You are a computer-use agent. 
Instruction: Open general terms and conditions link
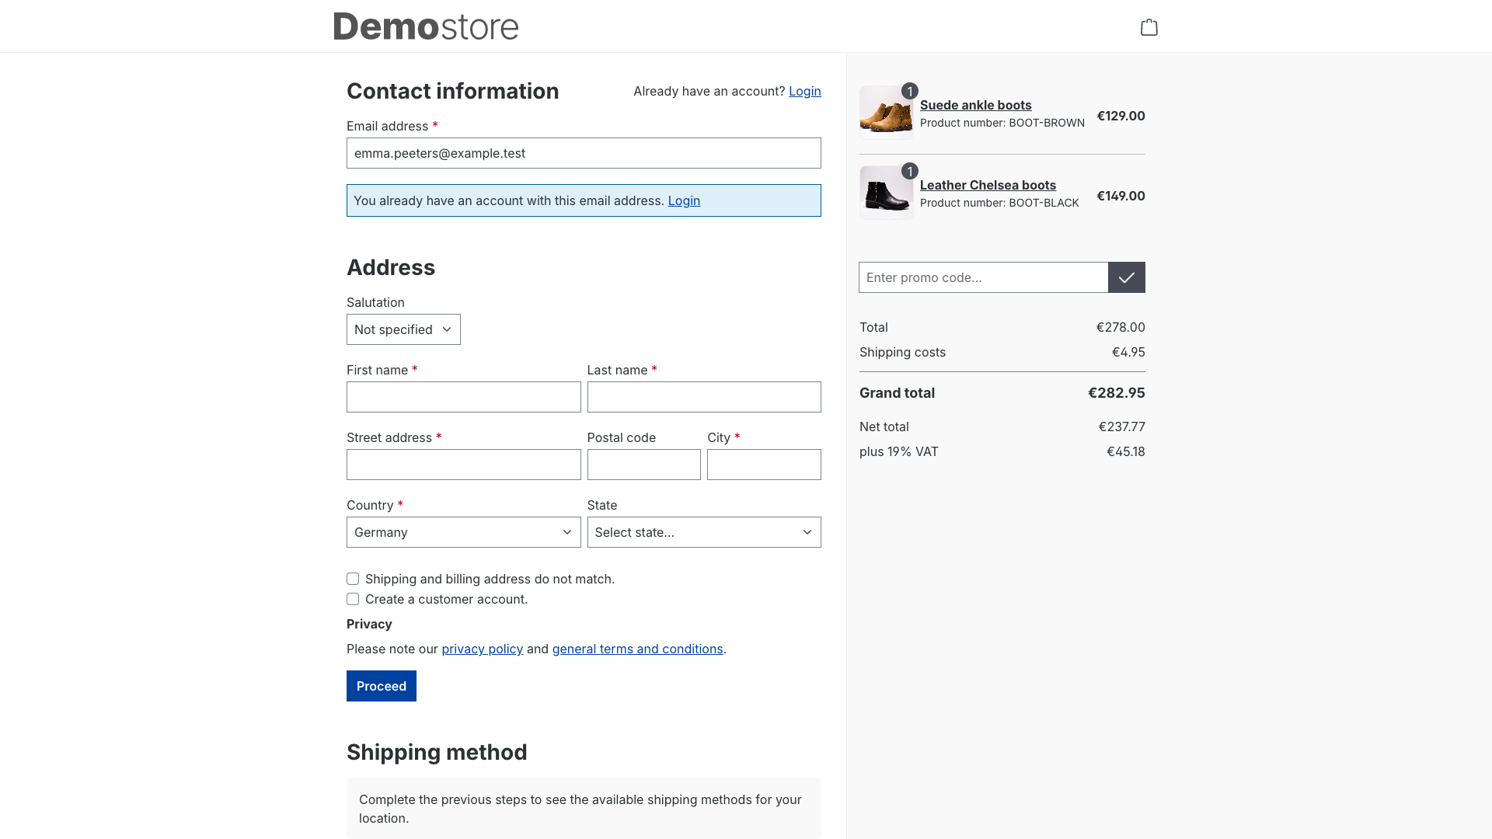coord(637,649)
